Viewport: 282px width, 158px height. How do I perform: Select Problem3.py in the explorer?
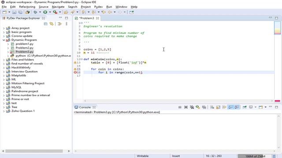click(25, 52)
